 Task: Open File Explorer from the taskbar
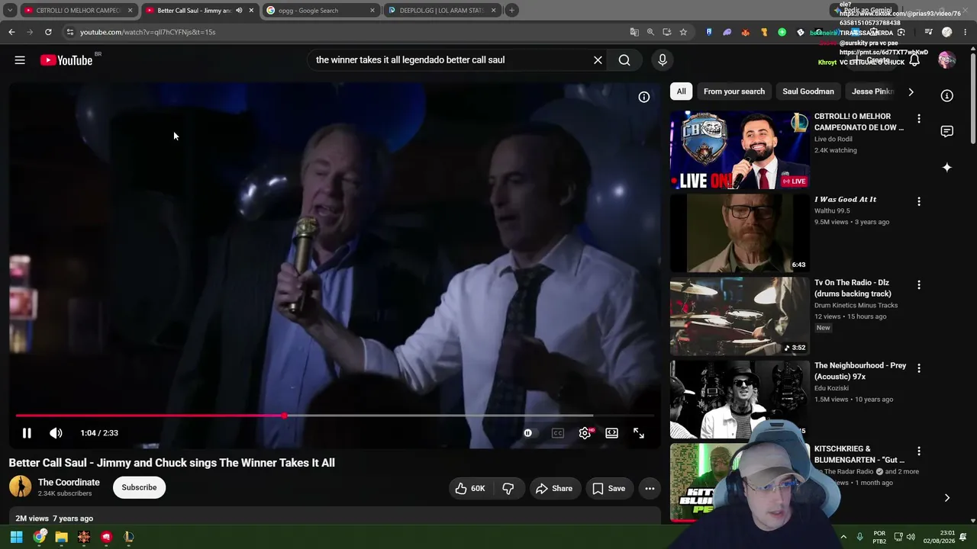[61, 537]
